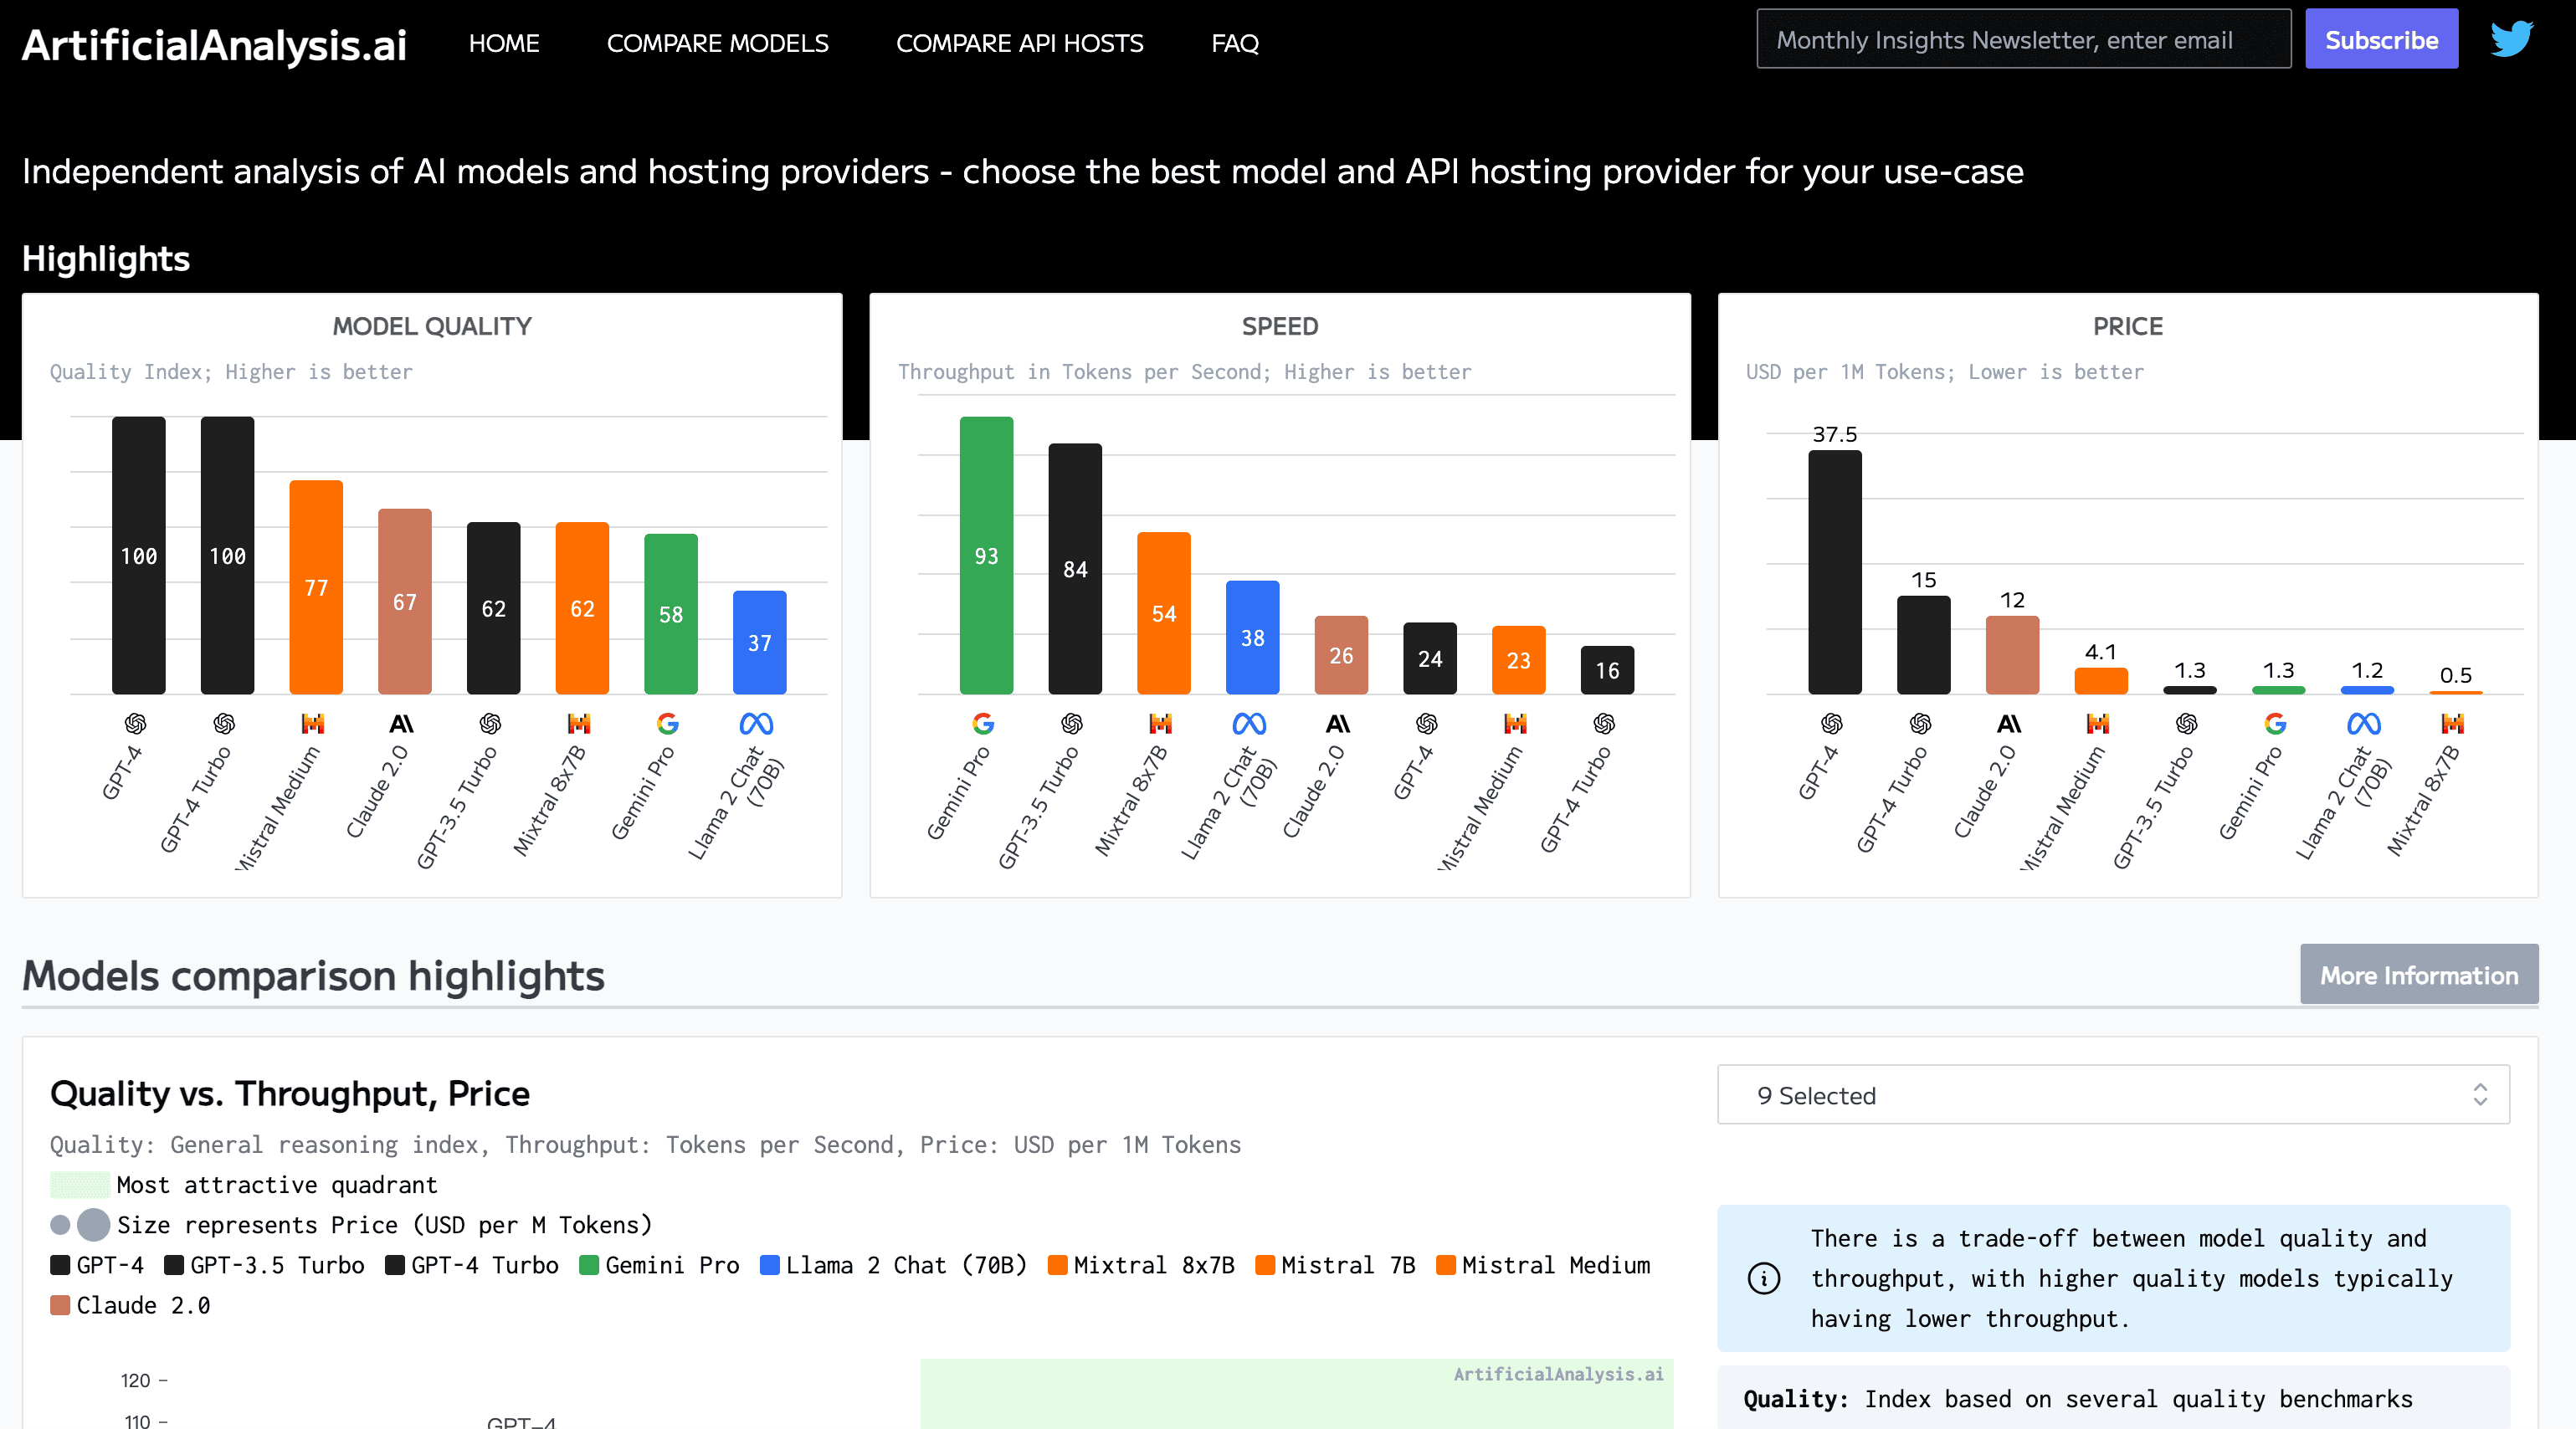The height and width of the screenshot is (1429, 2576).
Task: Click OpenAI logo above GPT-4 in Model Quality chart
Action: pos(136,723)
